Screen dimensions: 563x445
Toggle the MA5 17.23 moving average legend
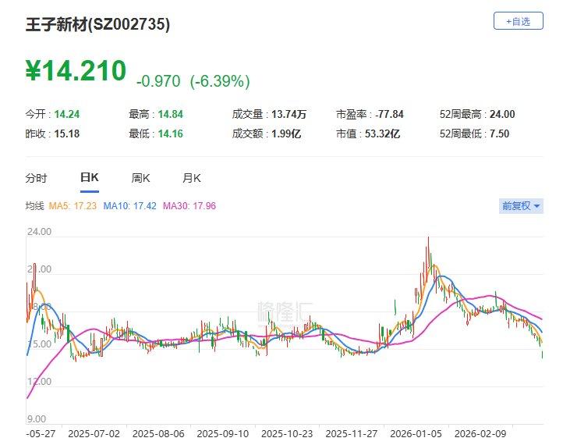point(73,206)
